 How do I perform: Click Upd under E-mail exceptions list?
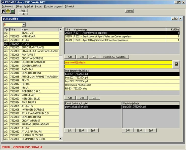tap(81, 130)
